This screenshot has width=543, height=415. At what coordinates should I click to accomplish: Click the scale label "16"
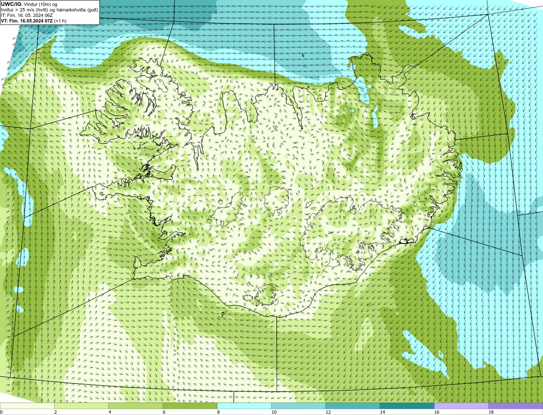coord(437,412)
